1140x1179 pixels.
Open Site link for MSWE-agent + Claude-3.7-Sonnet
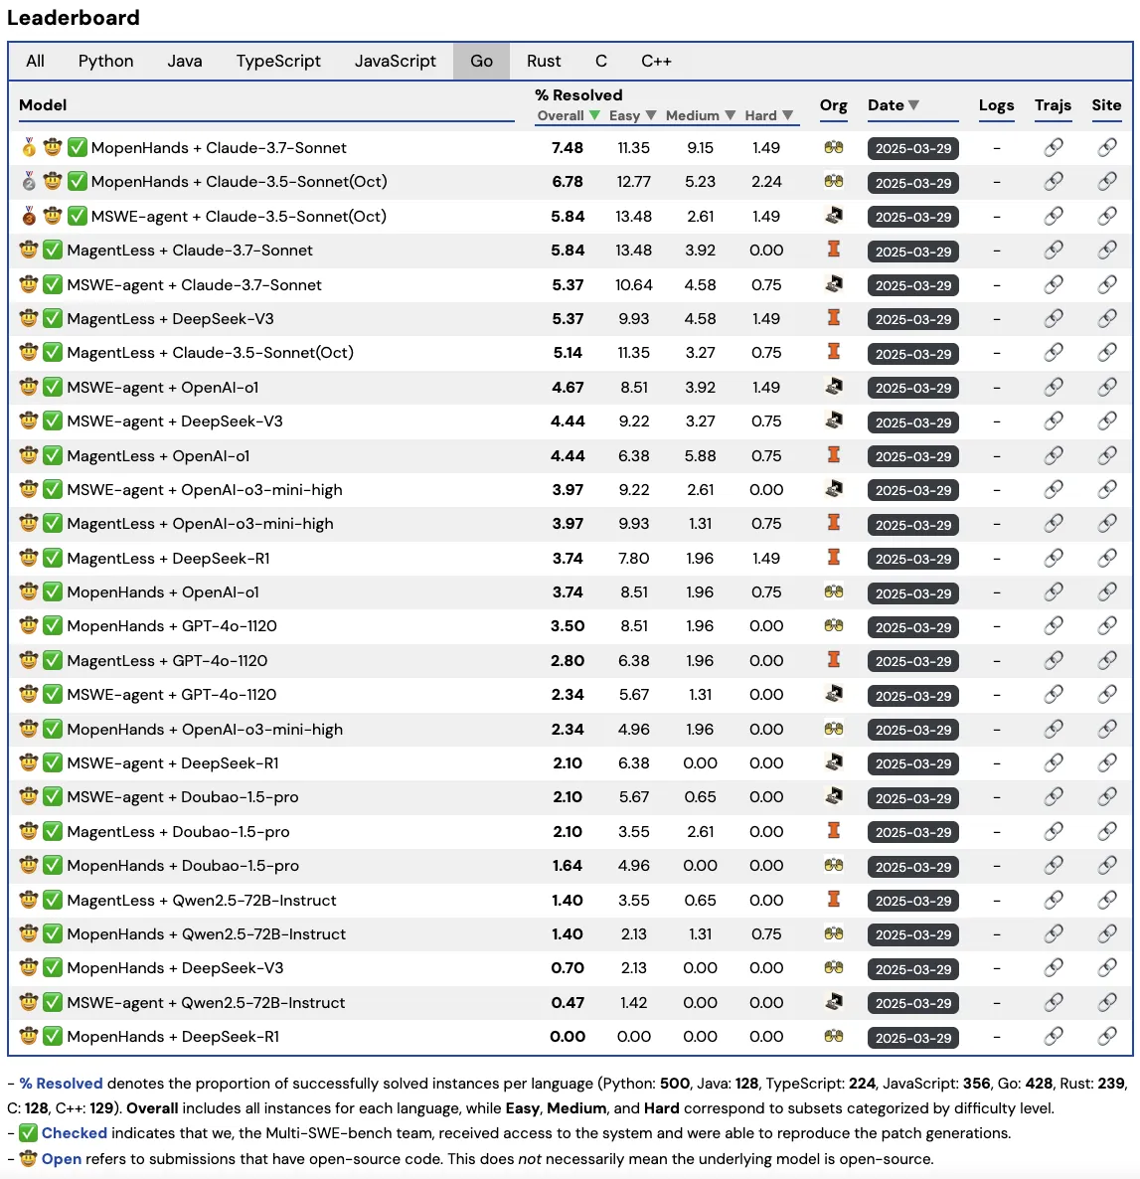[x=1106, y=284]
